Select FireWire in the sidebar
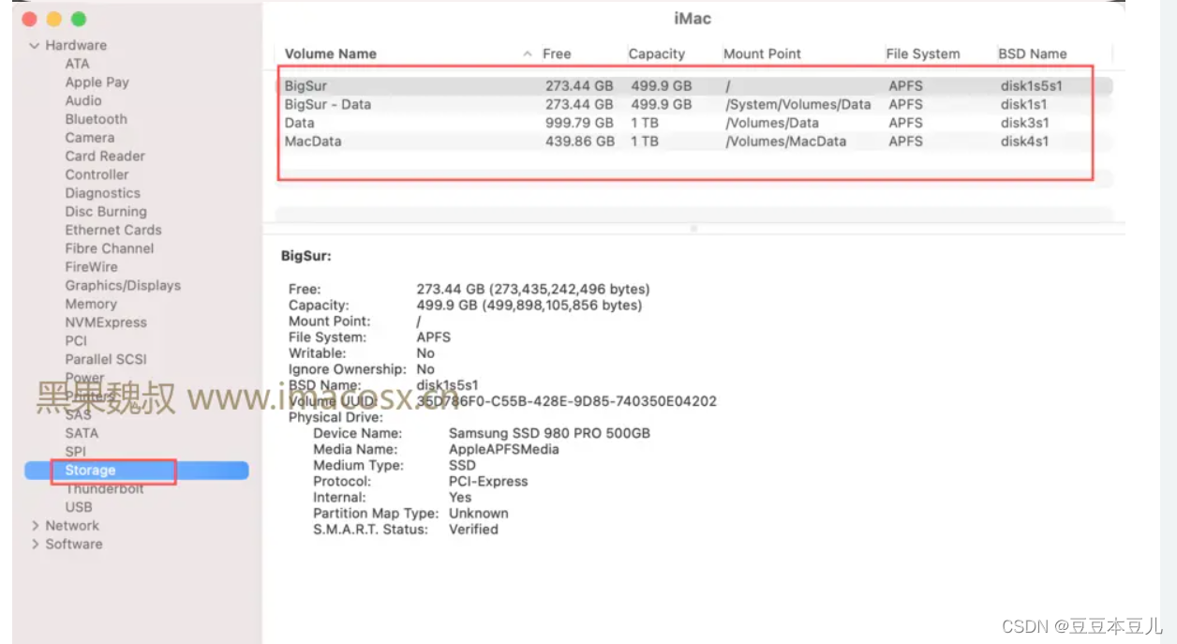Screen dimensions: 1177x644 click(x=91, y=267)
